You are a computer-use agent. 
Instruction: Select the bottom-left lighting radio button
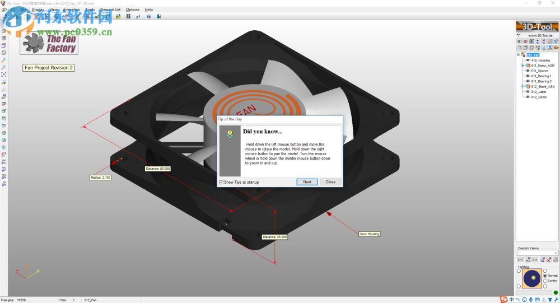tap(519, 286)
